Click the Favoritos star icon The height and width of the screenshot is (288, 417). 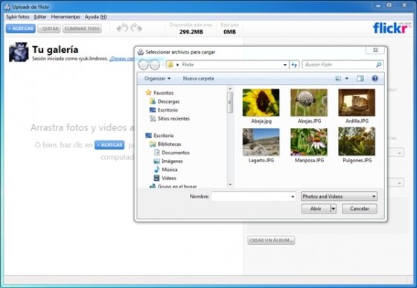pyautogui.click(x=148, y=92)
